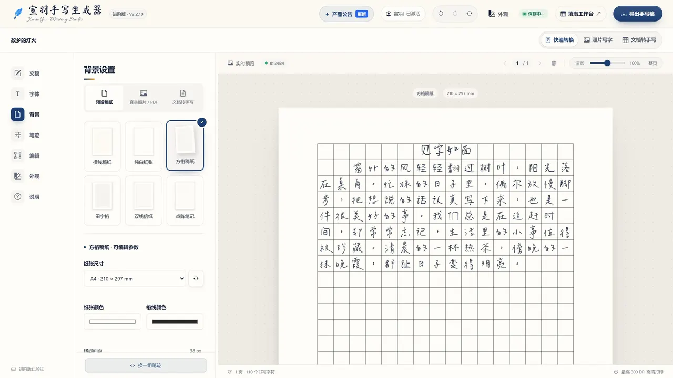Open the 外观 appearance button in top bar
Screen dimensions: 673x378
coord(498,14)
